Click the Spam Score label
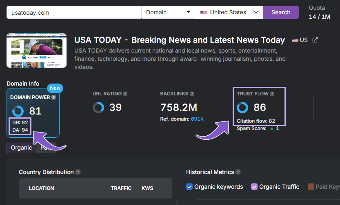This screenshot has height=205, width=340. click(251, 129)
